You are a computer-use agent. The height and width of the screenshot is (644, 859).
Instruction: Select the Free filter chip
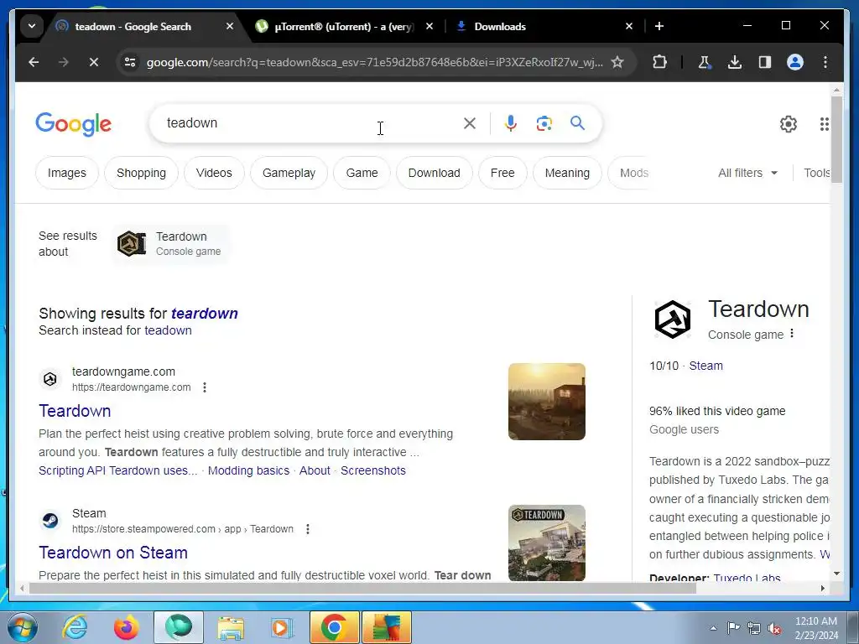[502, 173]
